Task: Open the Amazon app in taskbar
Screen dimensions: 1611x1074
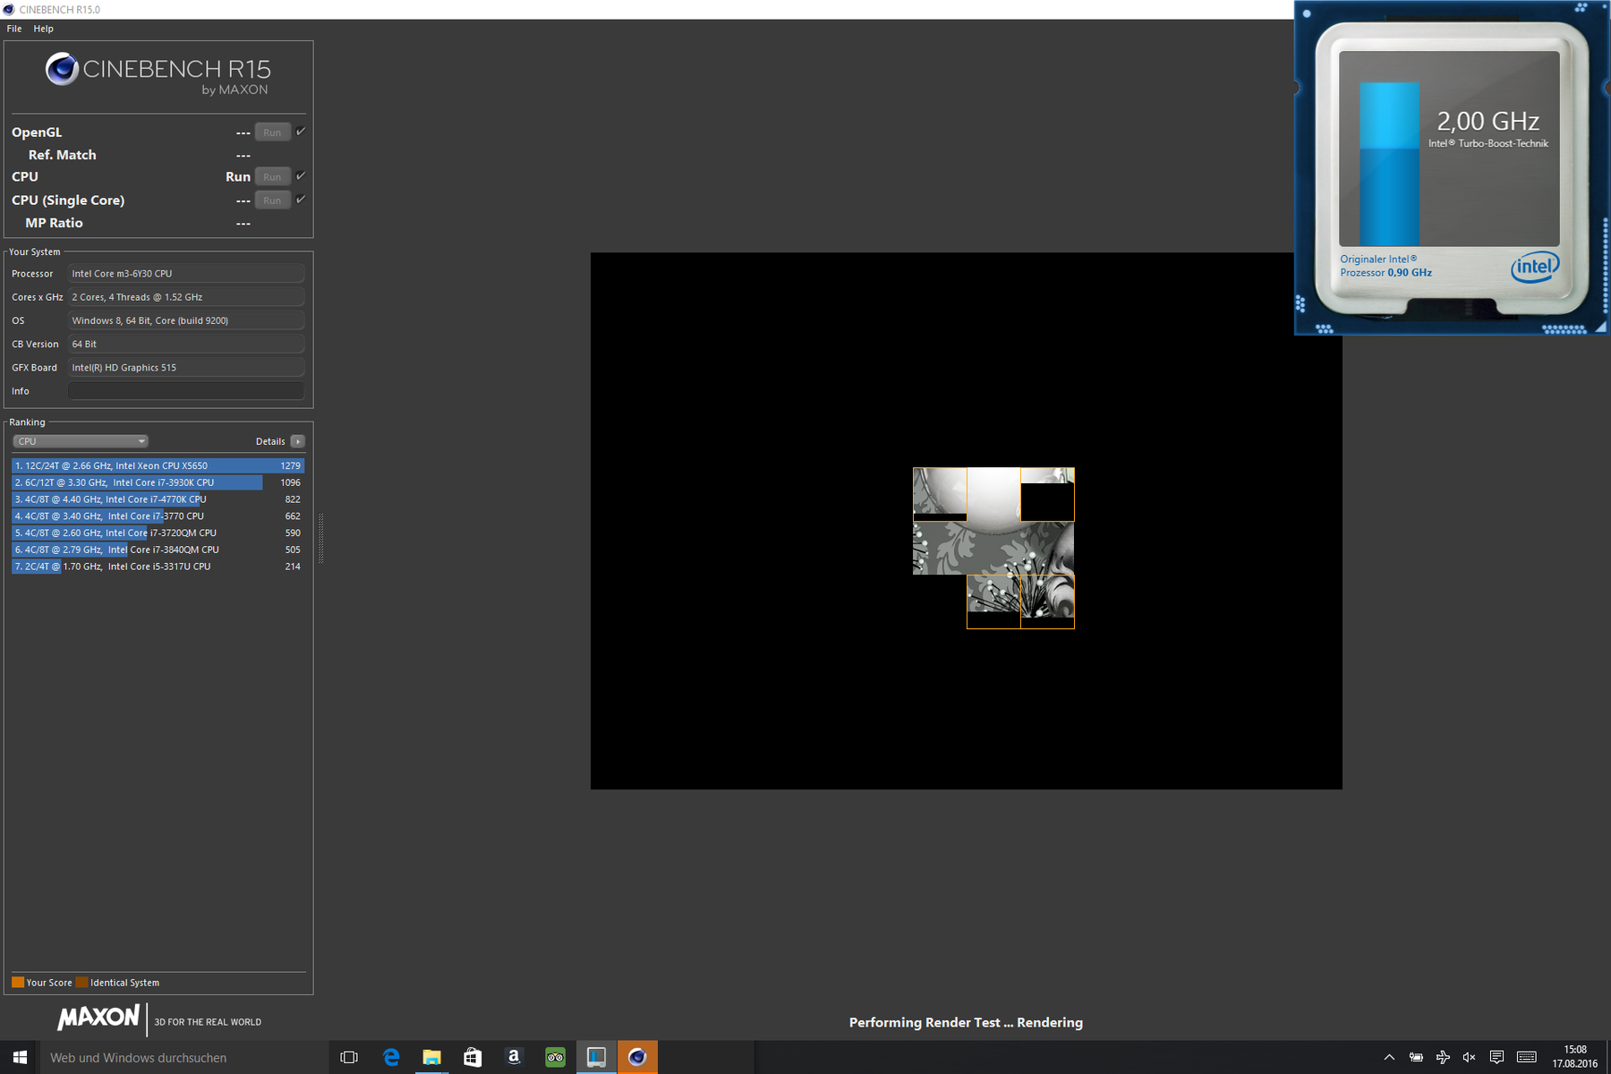Action: (514, 1057)
